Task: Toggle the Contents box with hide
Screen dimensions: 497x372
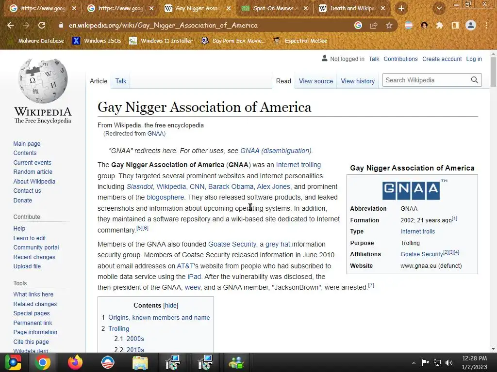Action: 170,305
